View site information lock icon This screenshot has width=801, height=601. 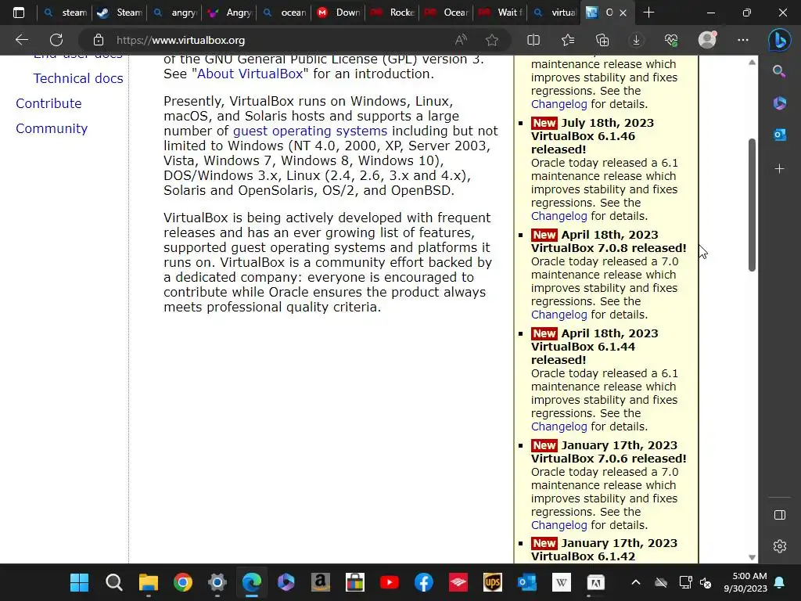[x=98, y=40]
